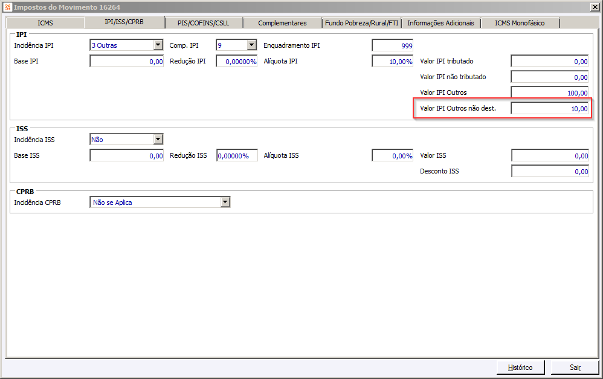The height and width of the screenshot is (379, 603).
Task: Click the Valor IPI Outros não dest. field
Action: point(550,108)
